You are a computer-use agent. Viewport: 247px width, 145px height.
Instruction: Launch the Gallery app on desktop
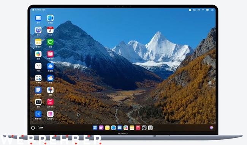click(38, 54)
